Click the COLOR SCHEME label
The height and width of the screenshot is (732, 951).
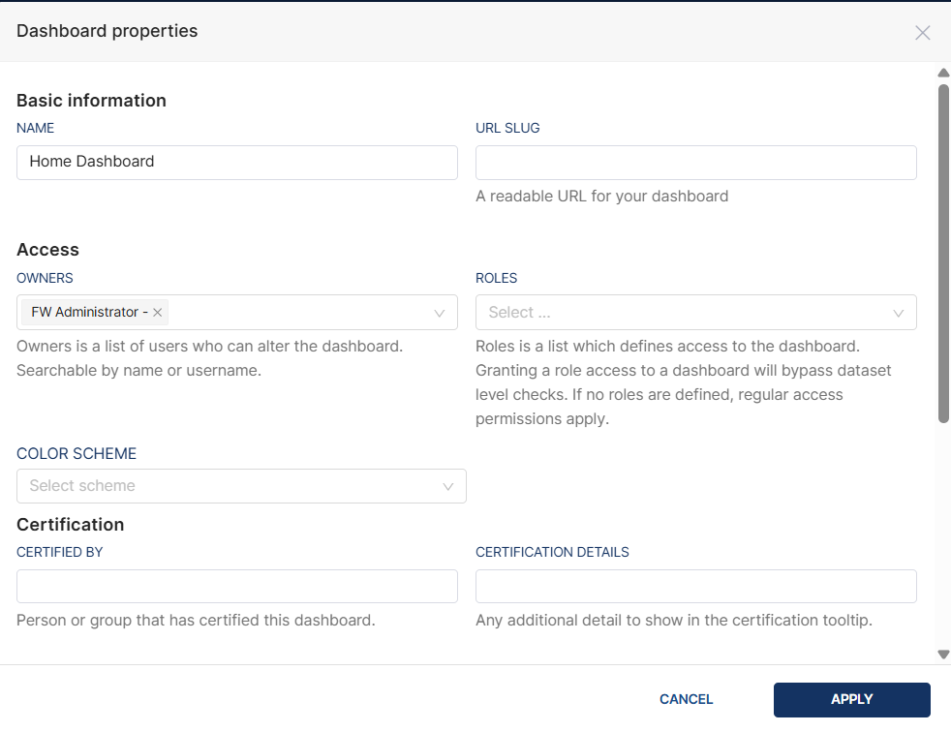click(77, 454)
